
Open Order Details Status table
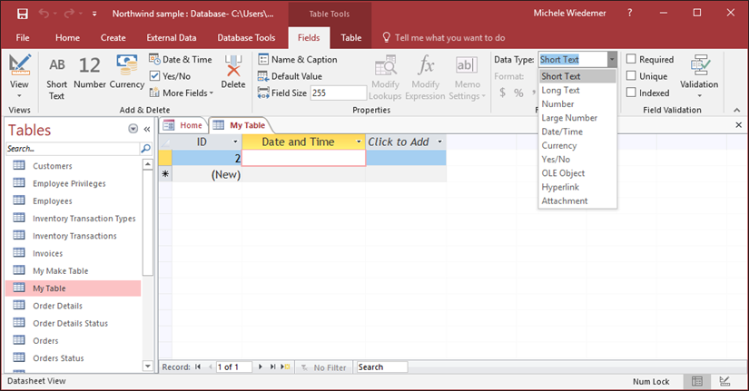70,323
